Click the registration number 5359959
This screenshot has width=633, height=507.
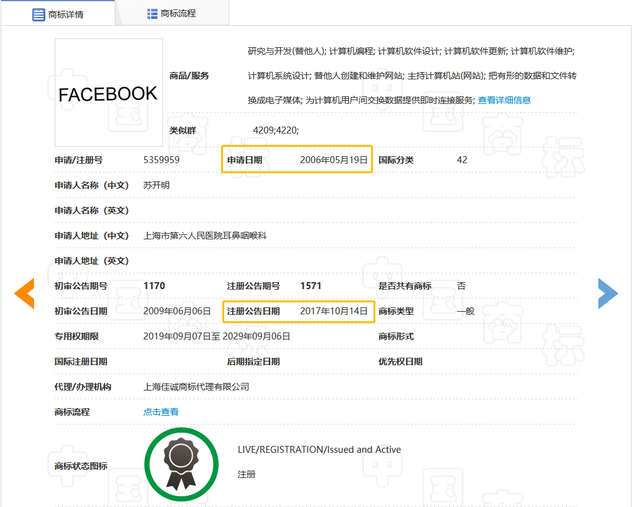point(161,160)
